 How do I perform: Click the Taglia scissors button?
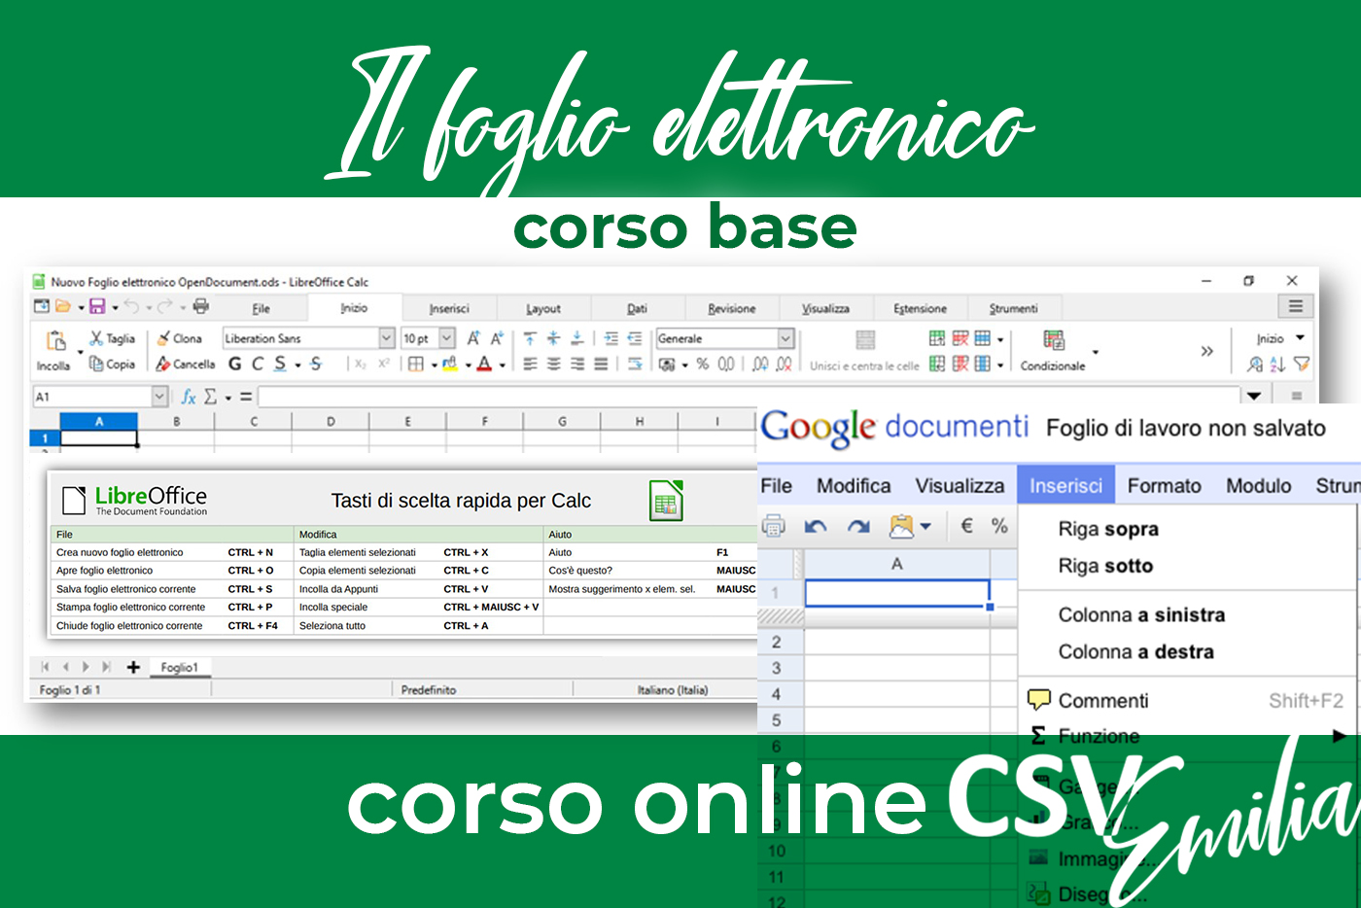[x=112, y=338]
